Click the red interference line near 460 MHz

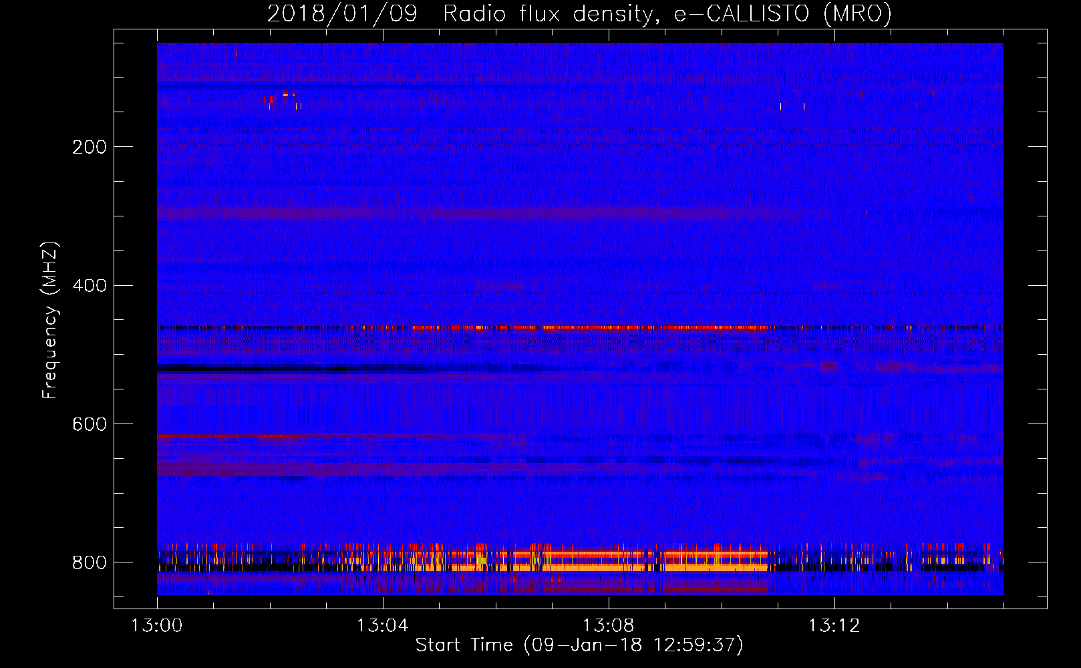coord(590,327)
